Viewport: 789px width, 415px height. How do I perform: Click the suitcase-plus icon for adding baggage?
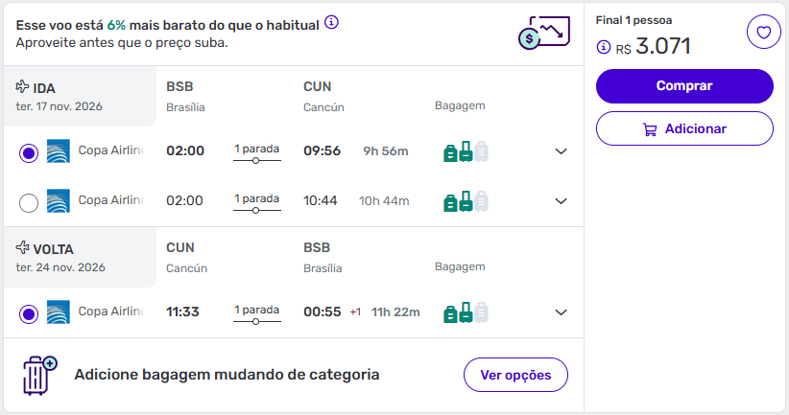coord(39,375)
